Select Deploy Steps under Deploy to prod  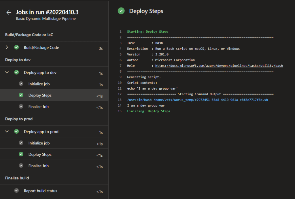(40, 154)
